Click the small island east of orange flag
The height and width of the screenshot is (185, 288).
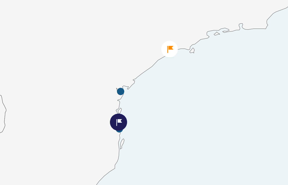coord(192,50)
